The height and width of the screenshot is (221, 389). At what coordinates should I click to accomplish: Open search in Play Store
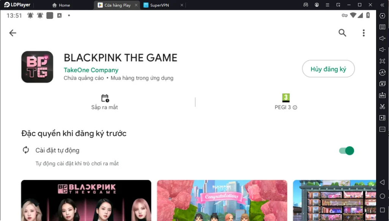point(342,33)
